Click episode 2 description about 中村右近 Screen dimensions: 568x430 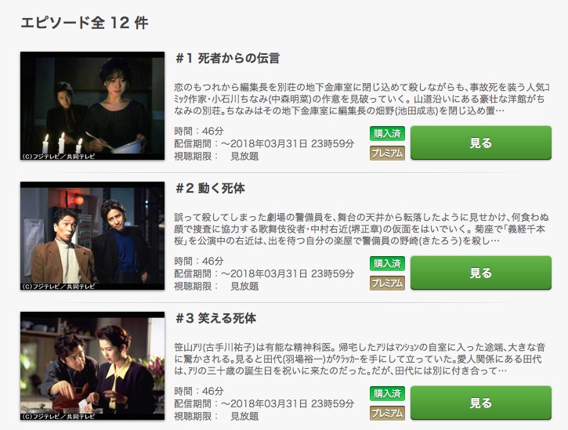point(362,229)
